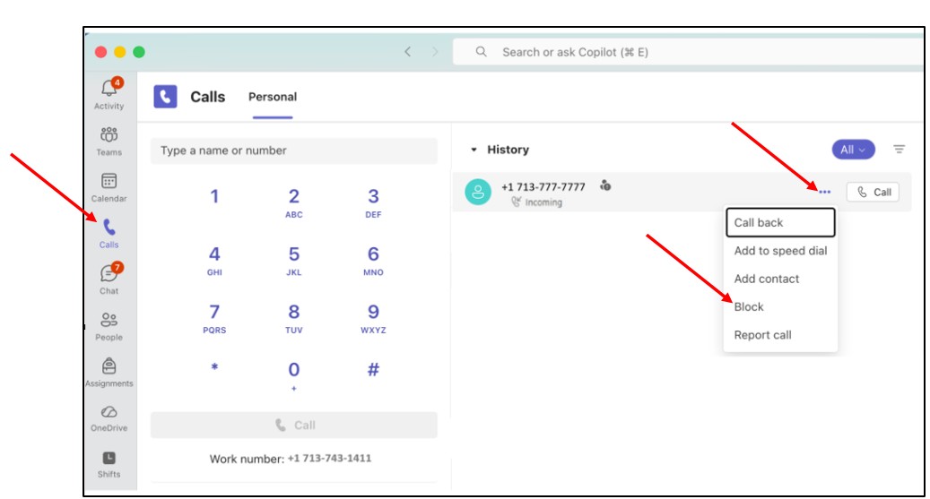Maximize window with the green button
Viewport: 930px width, 499px height.
click(x=139, y=52)
